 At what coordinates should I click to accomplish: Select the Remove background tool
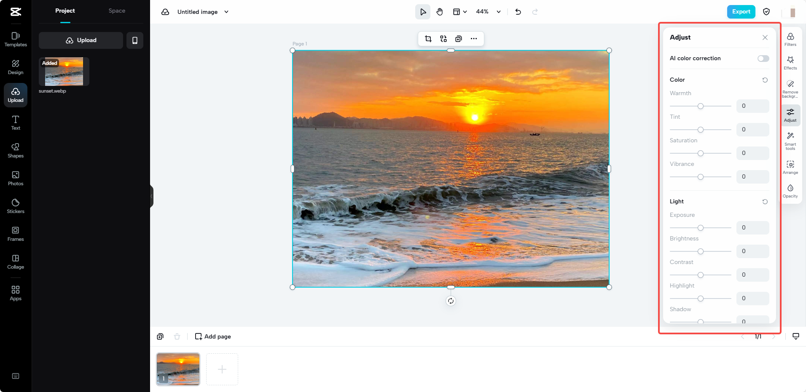791,88
